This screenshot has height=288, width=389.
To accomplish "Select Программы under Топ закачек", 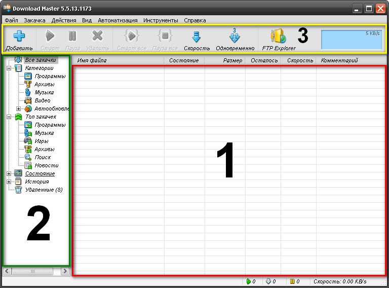I will [x=50, y=125].
